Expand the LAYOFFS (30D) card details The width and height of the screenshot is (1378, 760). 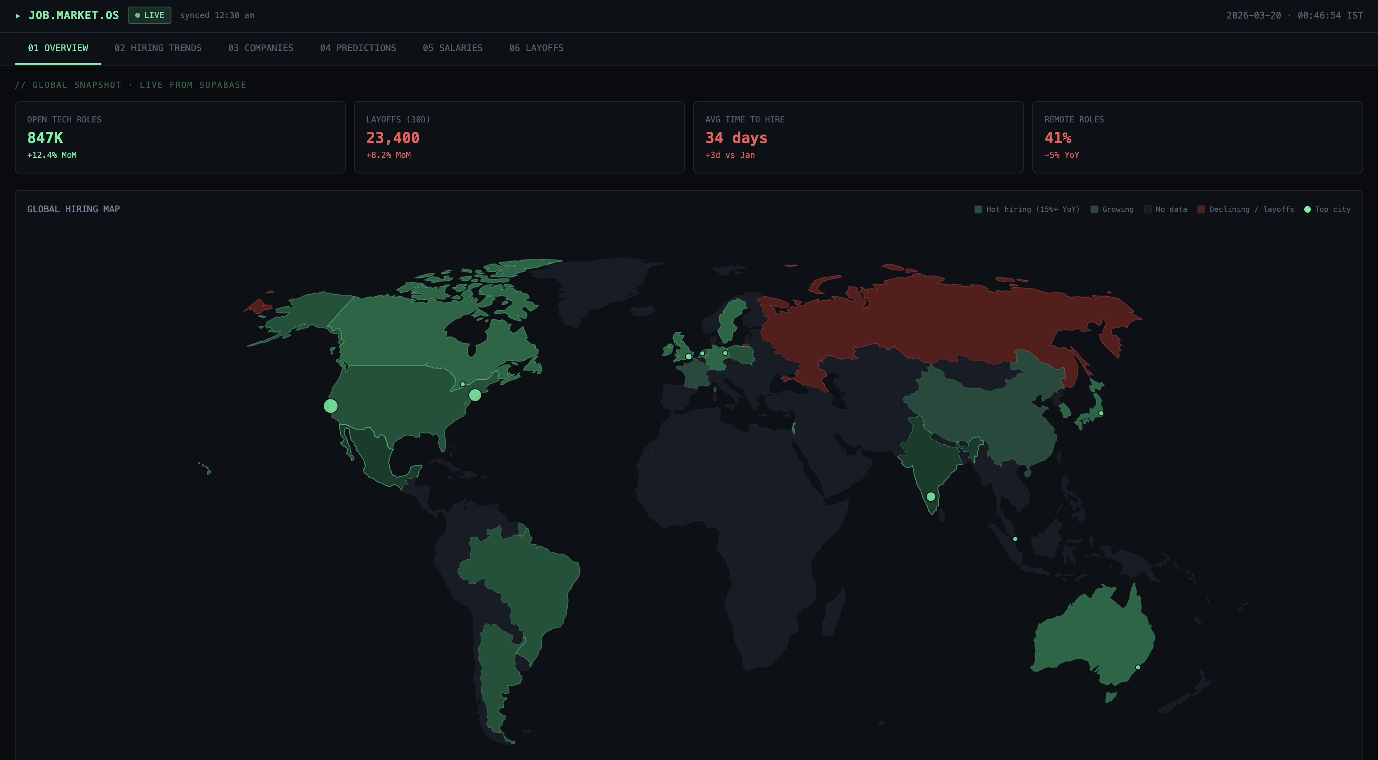pyautogui.click(x=519, y=137)
